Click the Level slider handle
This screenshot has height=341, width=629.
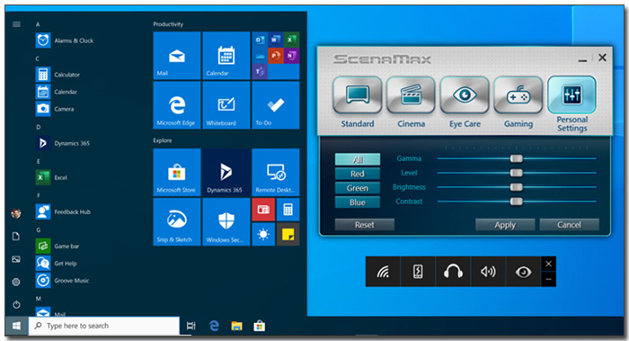(517, 173)
